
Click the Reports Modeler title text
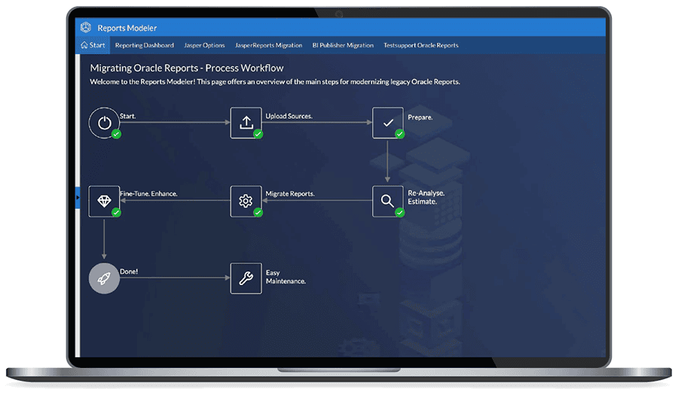(127, 28)
